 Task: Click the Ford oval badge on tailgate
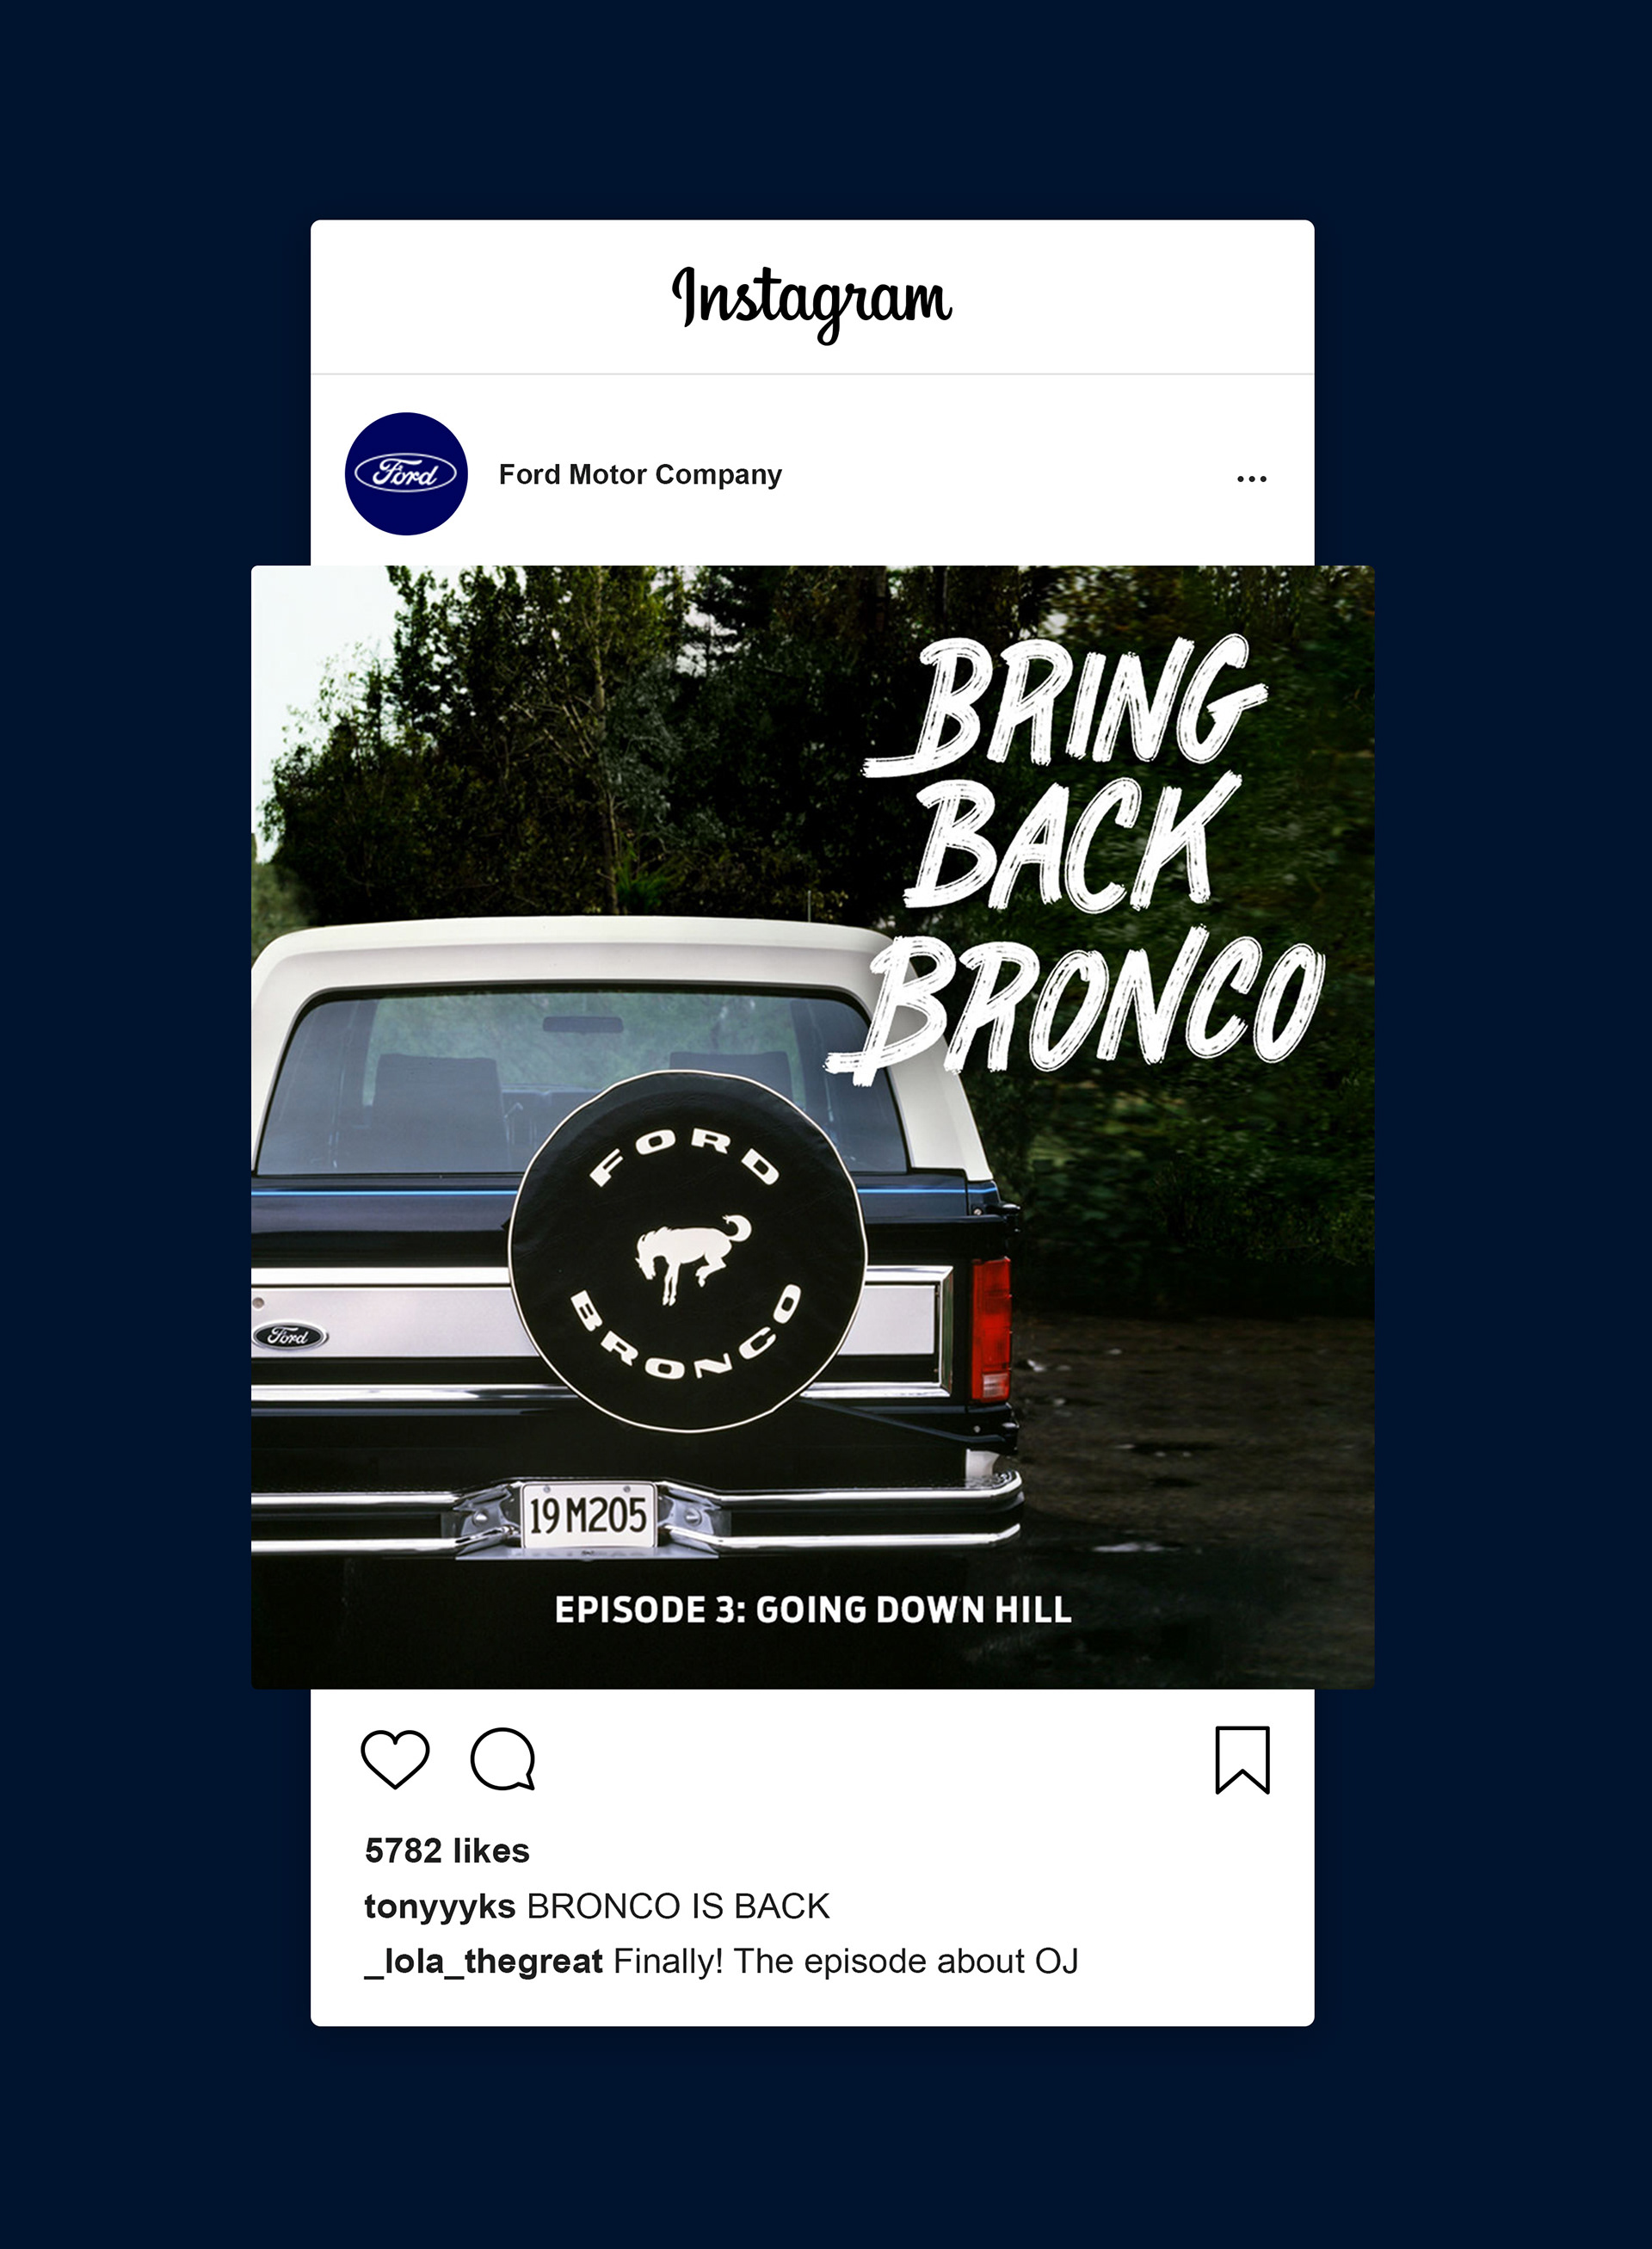point(289,1336)
